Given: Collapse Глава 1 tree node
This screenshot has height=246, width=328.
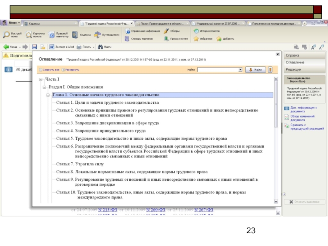Looking at the screenshot, I should coord(48,95).
